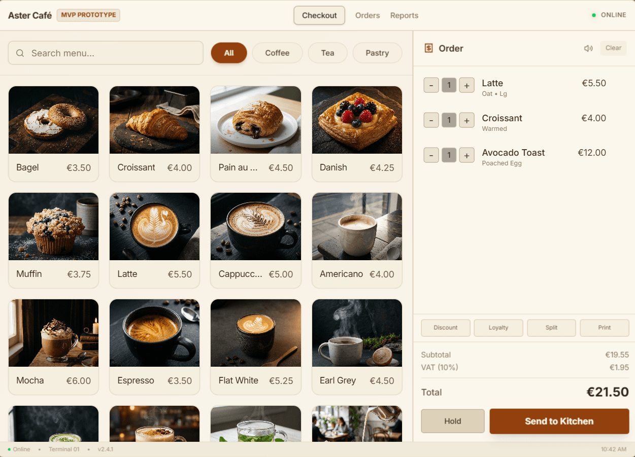Add a Flat White to the order
This screenshot has width=635, height=457.
click(256, 347)
